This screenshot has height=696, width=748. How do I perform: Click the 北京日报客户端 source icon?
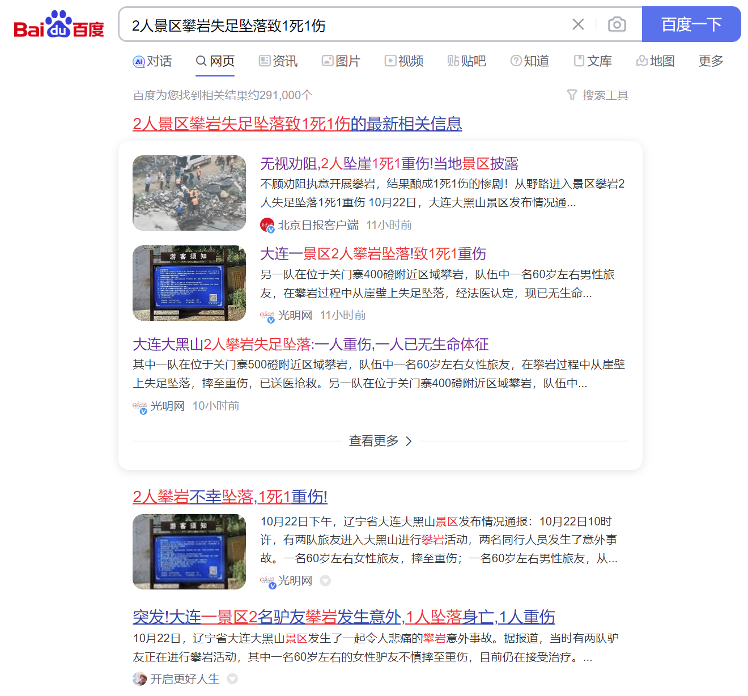point(267,225)
